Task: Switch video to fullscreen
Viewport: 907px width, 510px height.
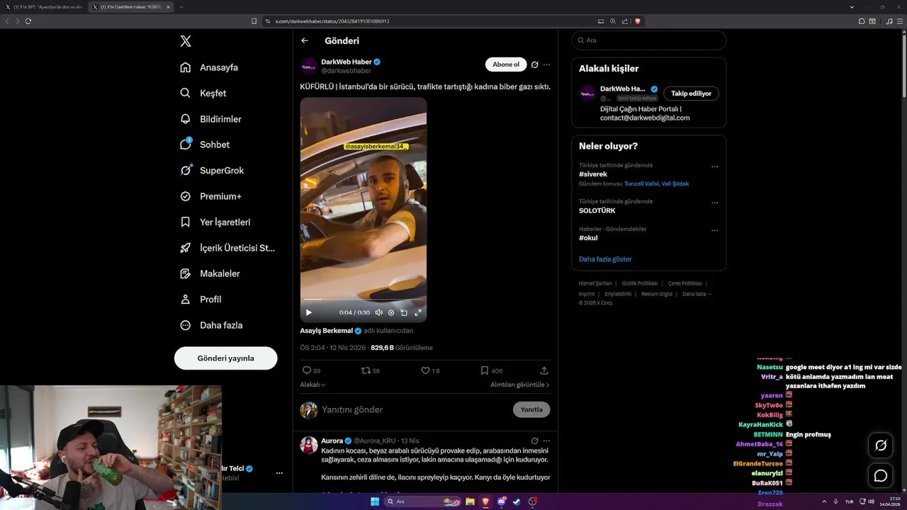Action: point(418,312)
